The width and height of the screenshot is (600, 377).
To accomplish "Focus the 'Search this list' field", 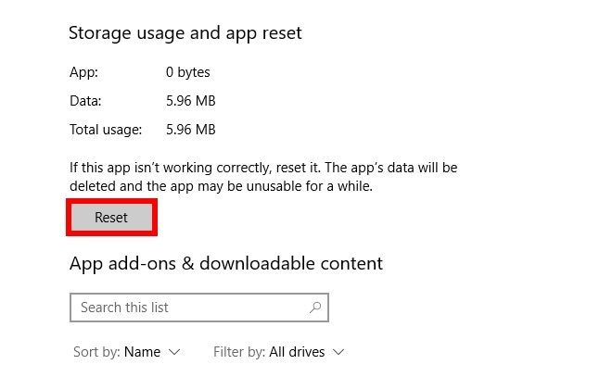I will pos(185,308).
